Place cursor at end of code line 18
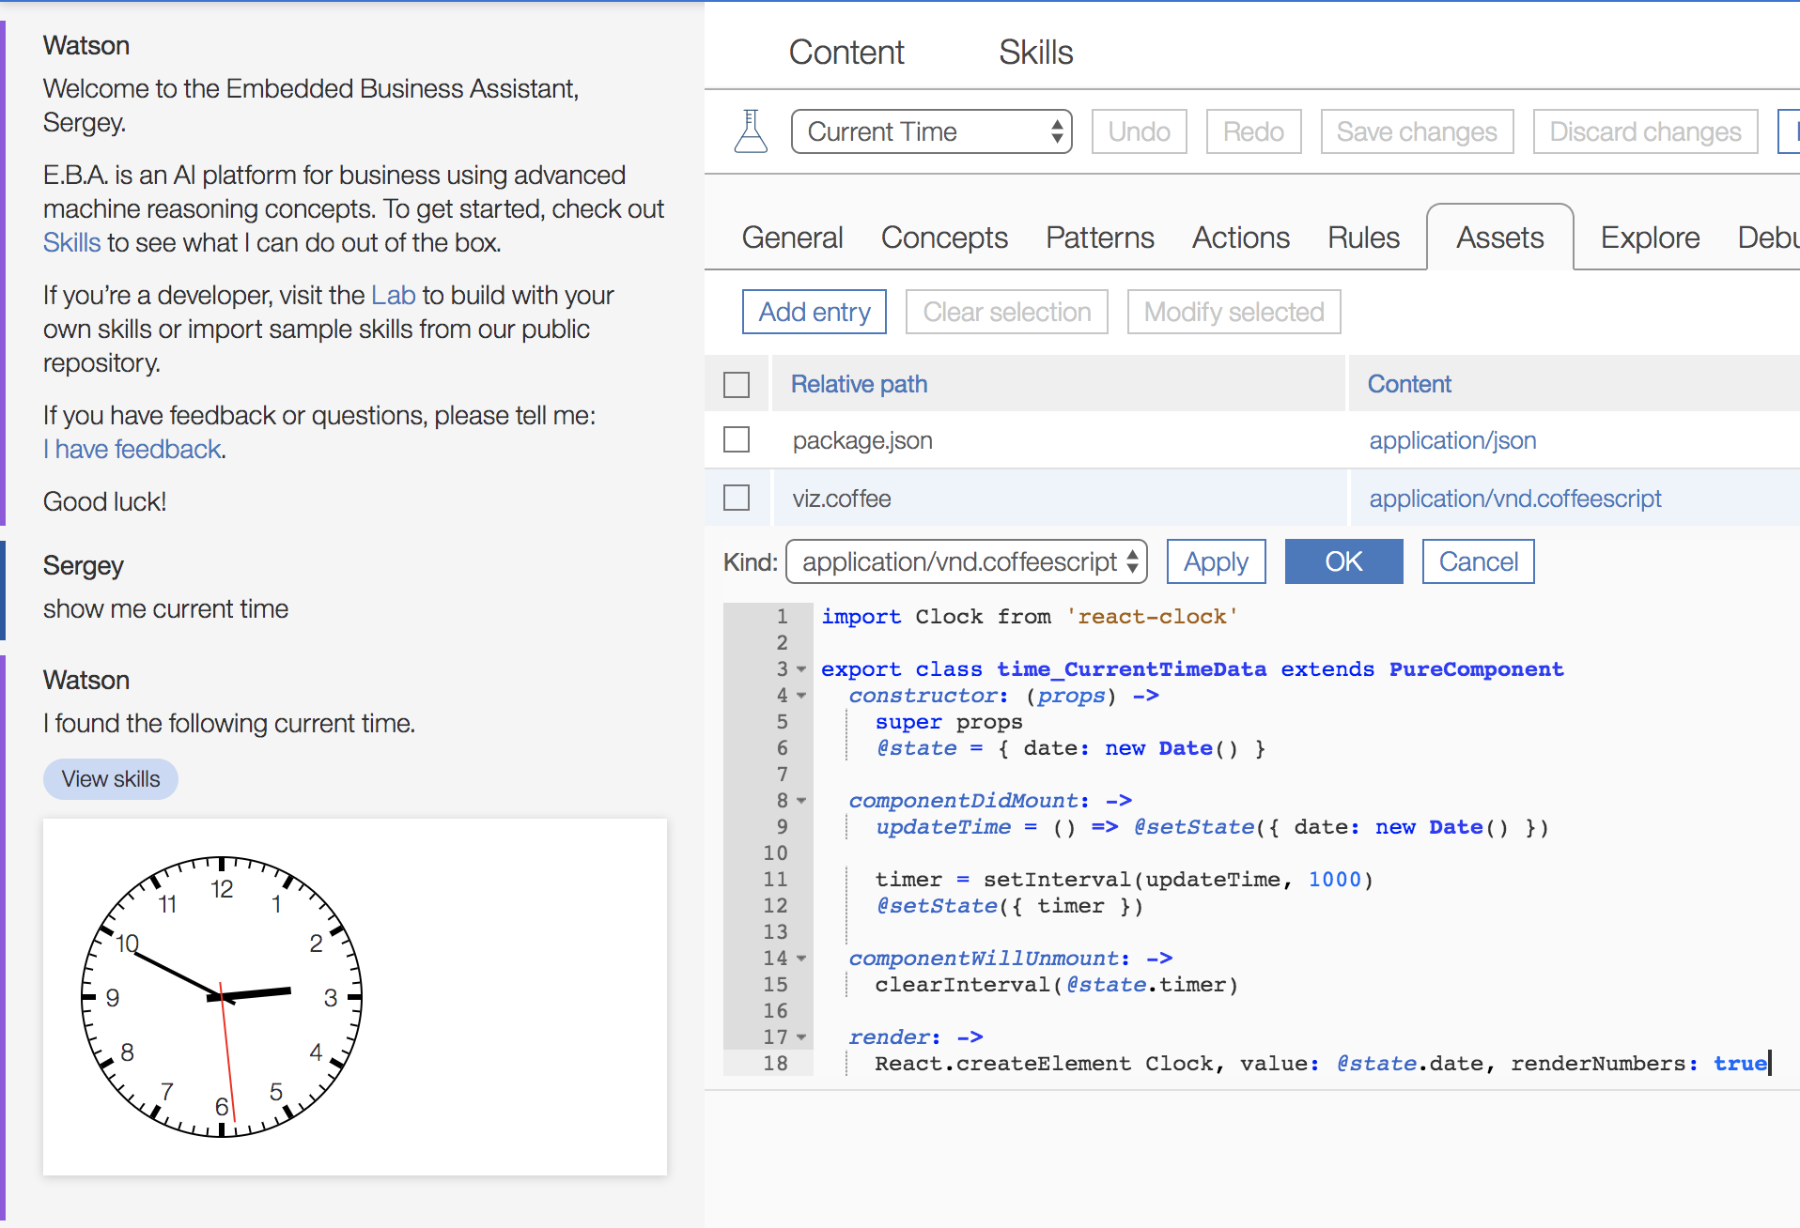This screenshot has width=1800, height=1228. click(x=1770, y=1064)
